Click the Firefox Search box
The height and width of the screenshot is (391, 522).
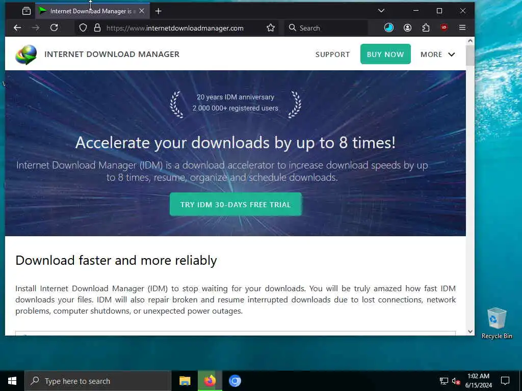coord(326,28)
